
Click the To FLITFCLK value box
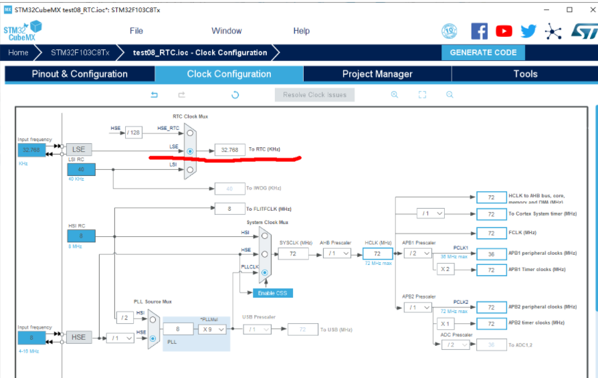(x=230, y=209)
